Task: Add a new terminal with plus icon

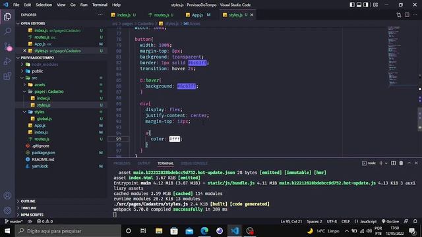Action: click(x=381, y=163)
